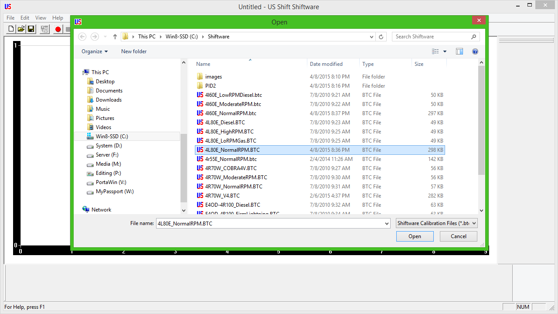Viewport: 558px width, 314px height.
Task: Click the Open button
Action: point(415,236)
